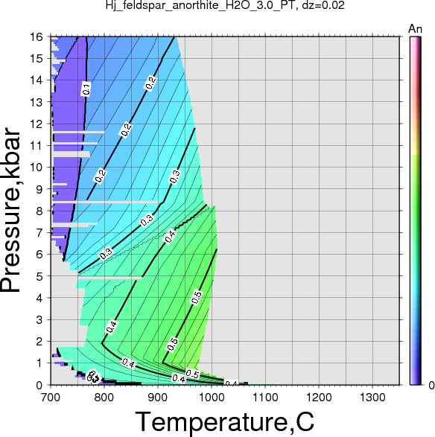Select x-axis tick label 1200
The image size is (435, 437).
pyautogui.click(x=319, y=398)
